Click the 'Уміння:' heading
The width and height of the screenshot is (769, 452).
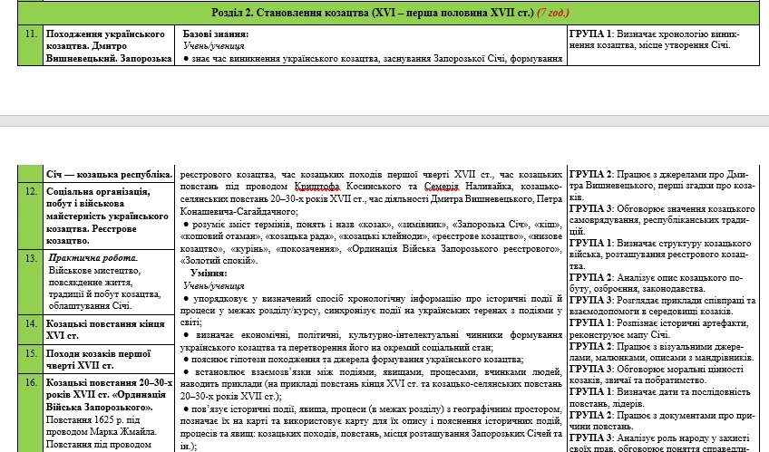point(209,274)
